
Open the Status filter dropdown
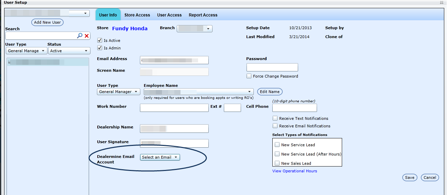pos(69,51)
